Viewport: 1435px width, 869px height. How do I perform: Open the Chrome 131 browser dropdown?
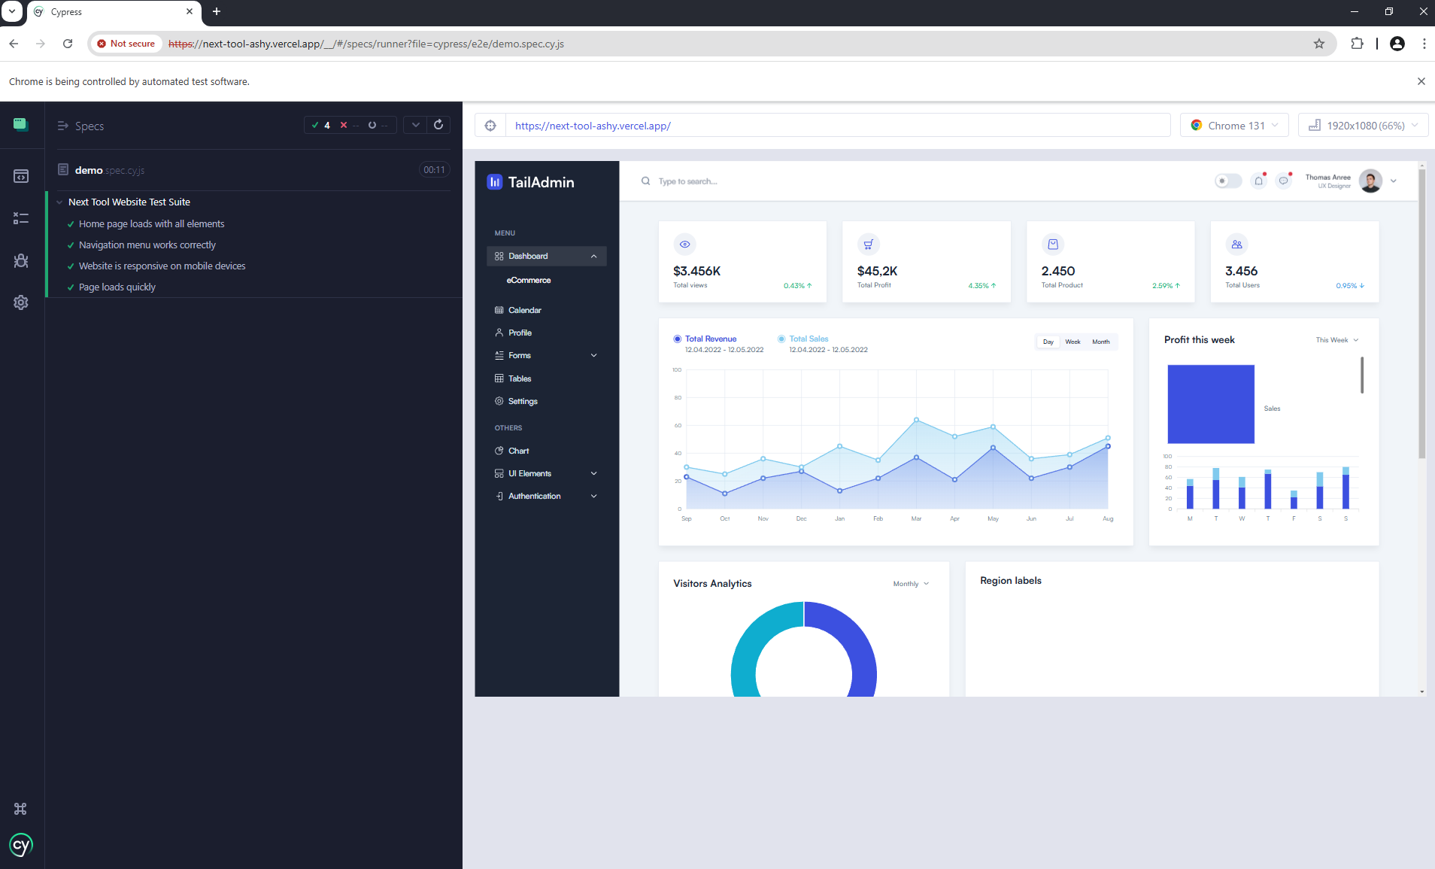click(1234, 126)
